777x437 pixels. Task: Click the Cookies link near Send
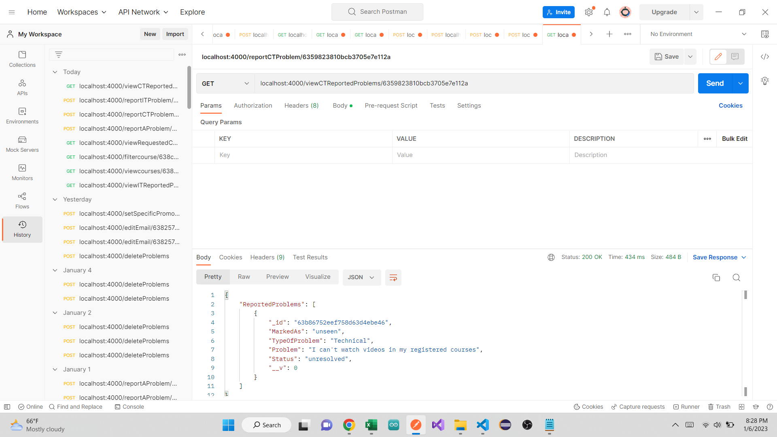(730, 106)
